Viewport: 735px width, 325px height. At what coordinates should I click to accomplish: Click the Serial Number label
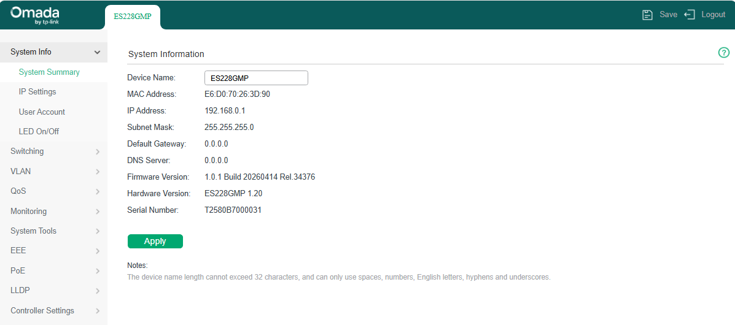pos(153,210)
